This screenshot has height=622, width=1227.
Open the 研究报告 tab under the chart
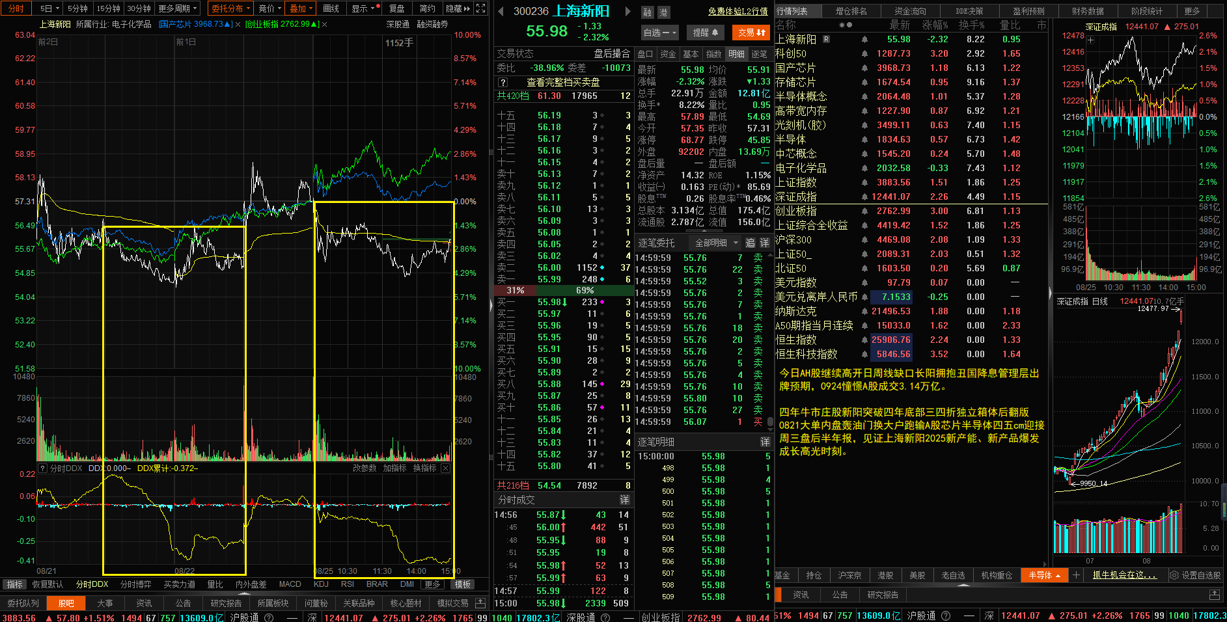(x=226, y=603)
